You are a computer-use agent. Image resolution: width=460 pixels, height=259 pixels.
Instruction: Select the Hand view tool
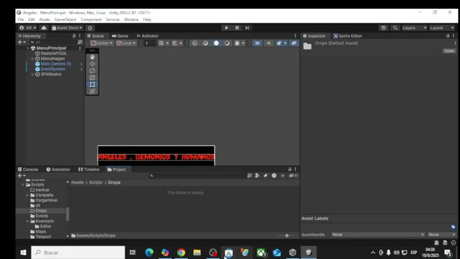click(92, 57)
